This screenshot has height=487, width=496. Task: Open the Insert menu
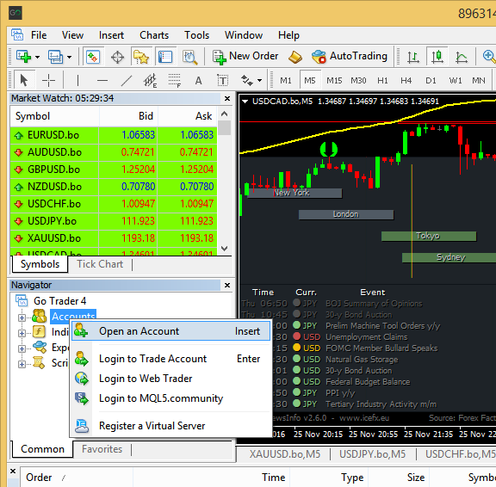[x=111, y=35]
